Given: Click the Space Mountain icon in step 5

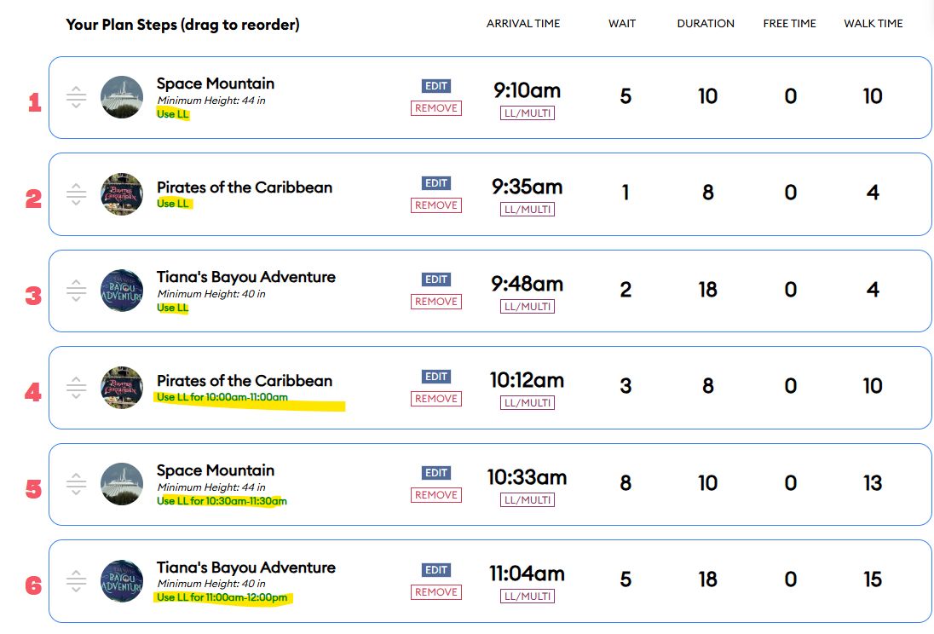Looking at the screenshot, I should click(122, 484).
